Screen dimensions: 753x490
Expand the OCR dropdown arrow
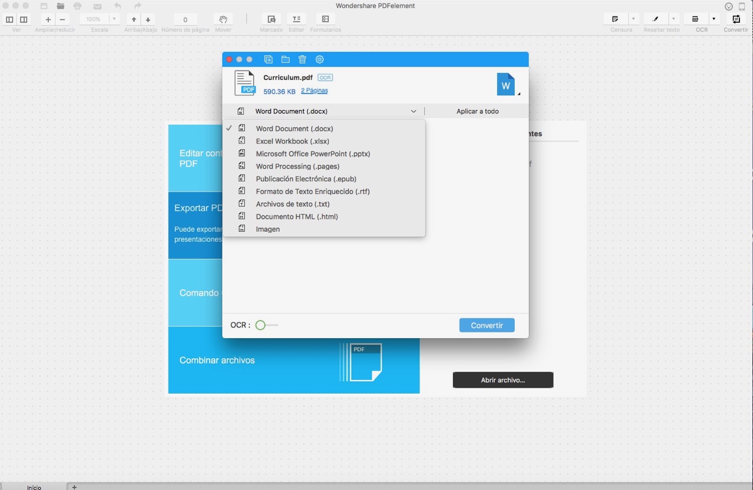[x=714, y=19]
